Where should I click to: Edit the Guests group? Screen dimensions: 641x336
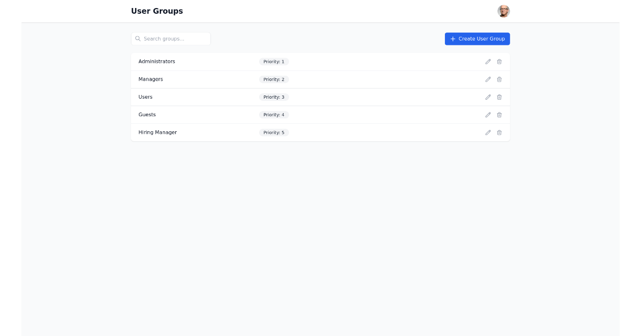click(488, 115)
